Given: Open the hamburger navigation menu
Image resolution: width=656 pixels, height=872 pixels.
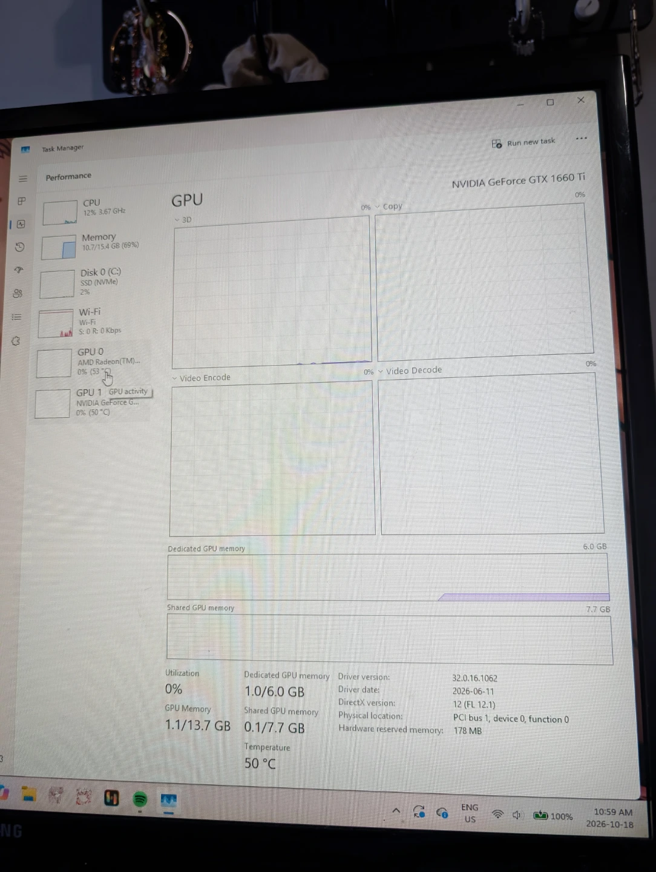Looking at the screenshot, I should [x=23, y=179].
